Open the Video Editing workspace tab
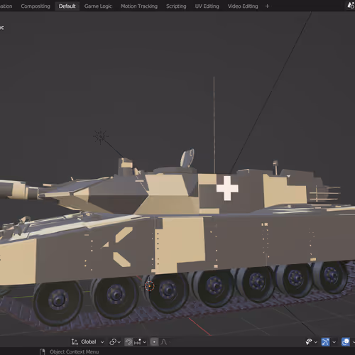Screen dimensions: 355x355 point(243,6)
